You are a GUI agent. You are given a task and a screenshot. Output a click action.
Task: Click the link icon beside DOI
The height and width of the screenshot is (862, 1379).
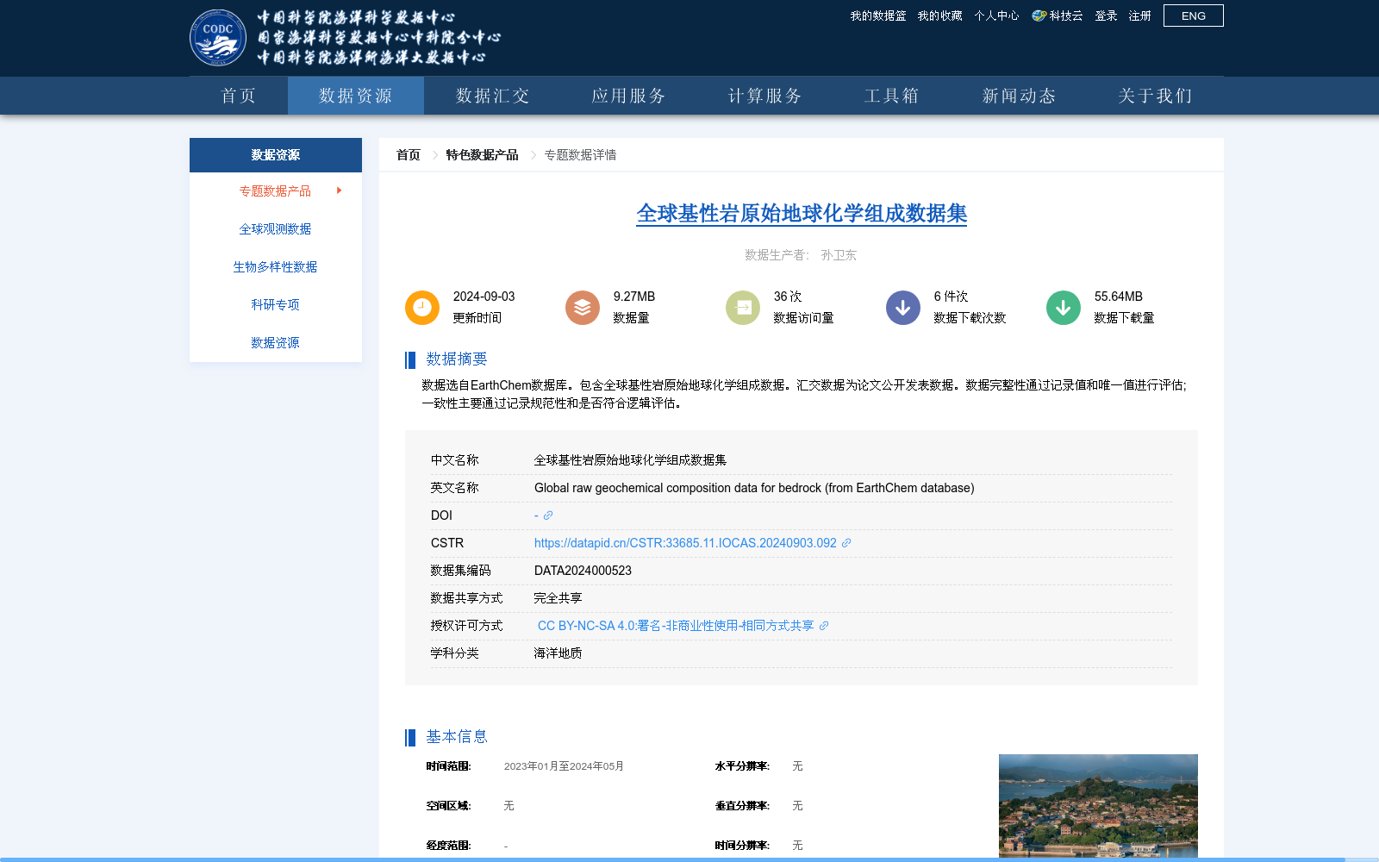tap(548, 515)
